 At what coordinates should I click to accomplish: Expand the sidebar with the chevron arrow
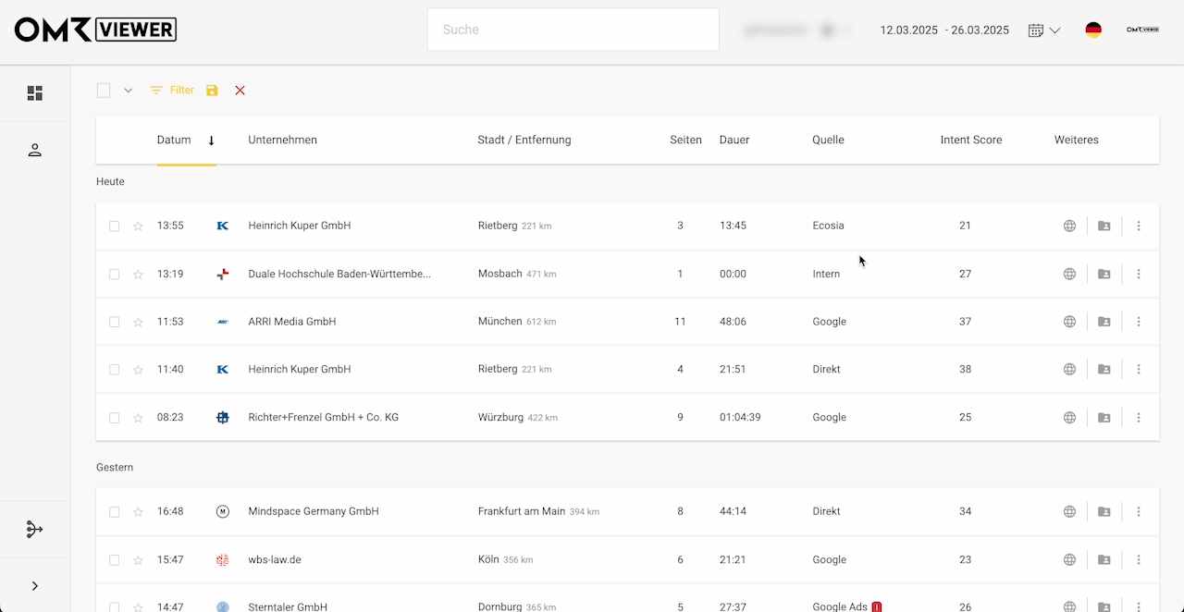point(35,586)
